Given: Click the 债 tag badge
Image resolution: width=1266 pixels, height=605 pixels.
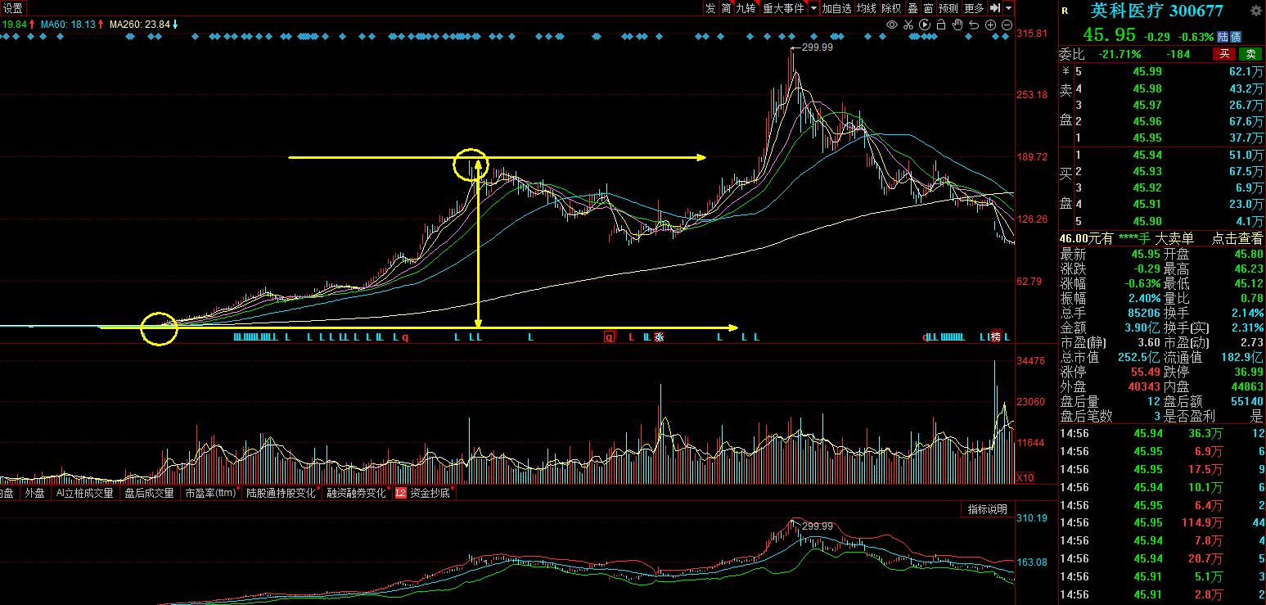Looking at the screenshot, I should [1236, 37].
